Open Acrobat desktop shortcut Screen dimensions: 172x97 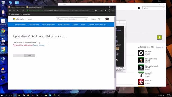[3, 22]
